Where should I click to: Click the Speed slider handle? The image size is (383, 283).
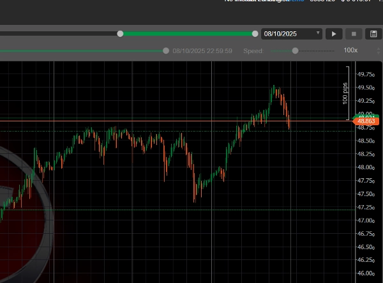tap(296, 51)
